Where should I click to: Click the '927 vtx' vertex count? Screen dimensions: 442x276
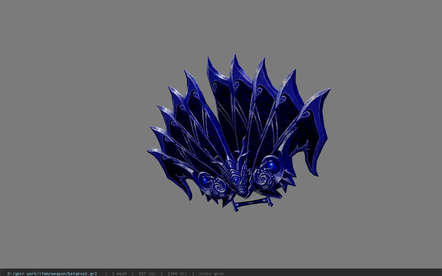(x=147, y=274)
